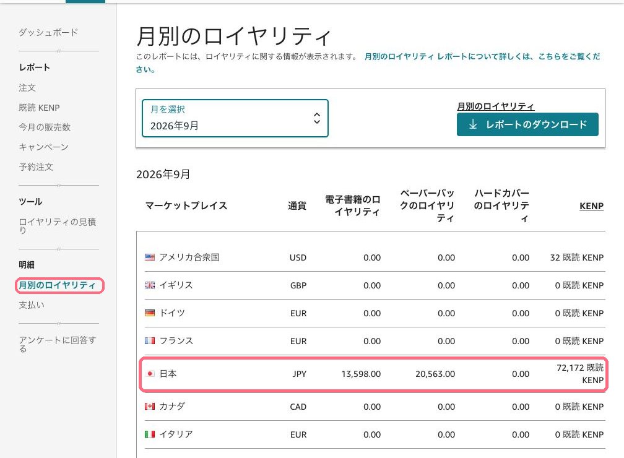Click the 2026年9月 section heading
Screen dimensions: 624x458
click(x=163, y=175)
